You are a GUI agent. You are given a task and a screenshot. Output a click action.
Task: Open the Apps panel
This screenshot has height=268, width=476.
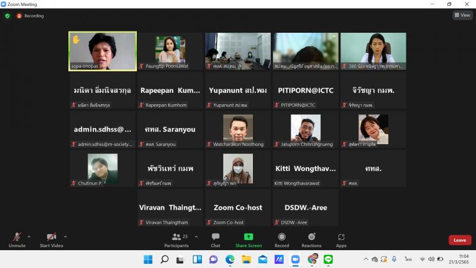point(341,240)
